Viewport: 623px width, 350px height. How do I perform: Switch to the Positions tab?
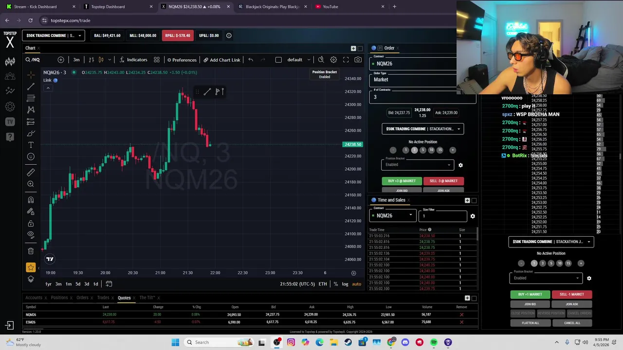click(59, 297)
